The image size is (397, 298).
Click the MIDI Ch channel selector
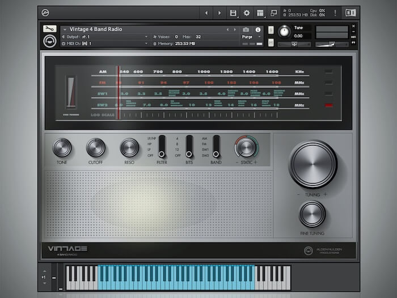(x=113, y=43)
